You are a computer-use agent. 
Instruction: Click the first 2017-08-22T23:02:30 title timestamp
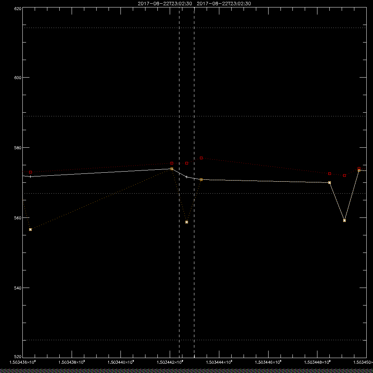[164, 4]
